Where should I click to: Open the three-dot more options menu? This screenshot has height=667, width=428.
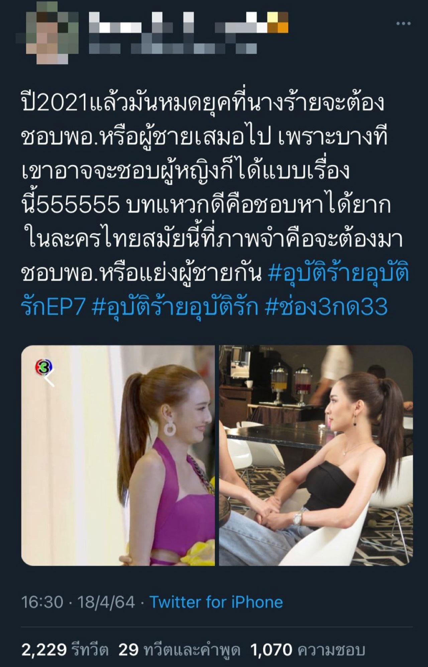[x=403, y=23]
